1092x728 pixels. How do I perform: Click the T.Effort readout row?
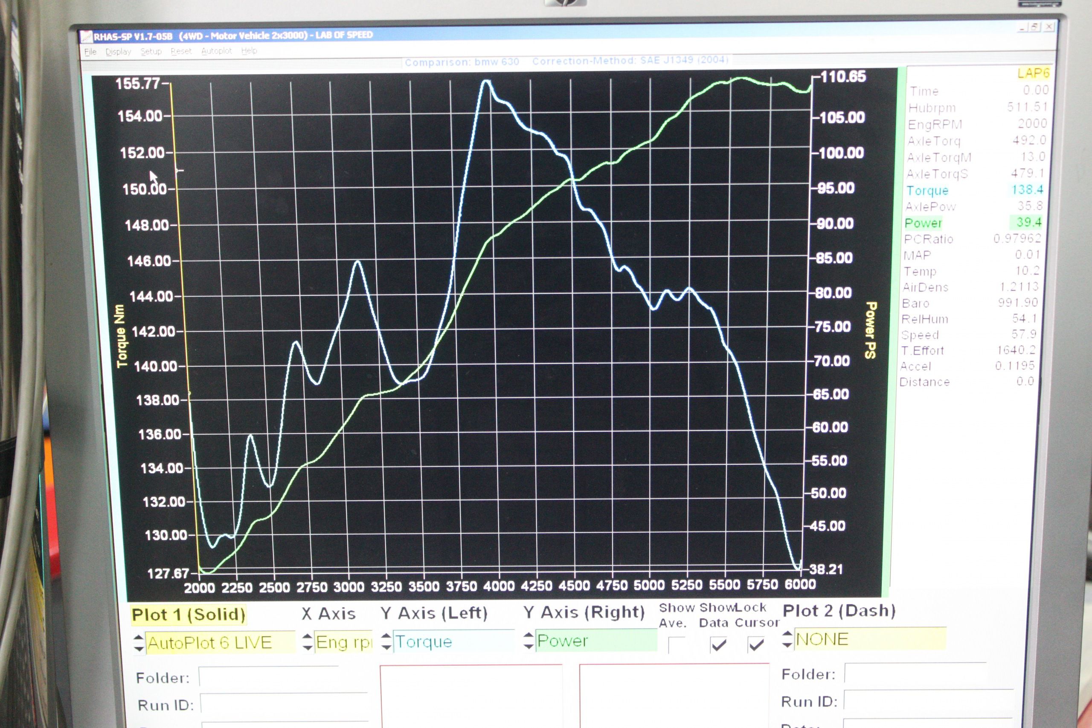pos(967,350)
